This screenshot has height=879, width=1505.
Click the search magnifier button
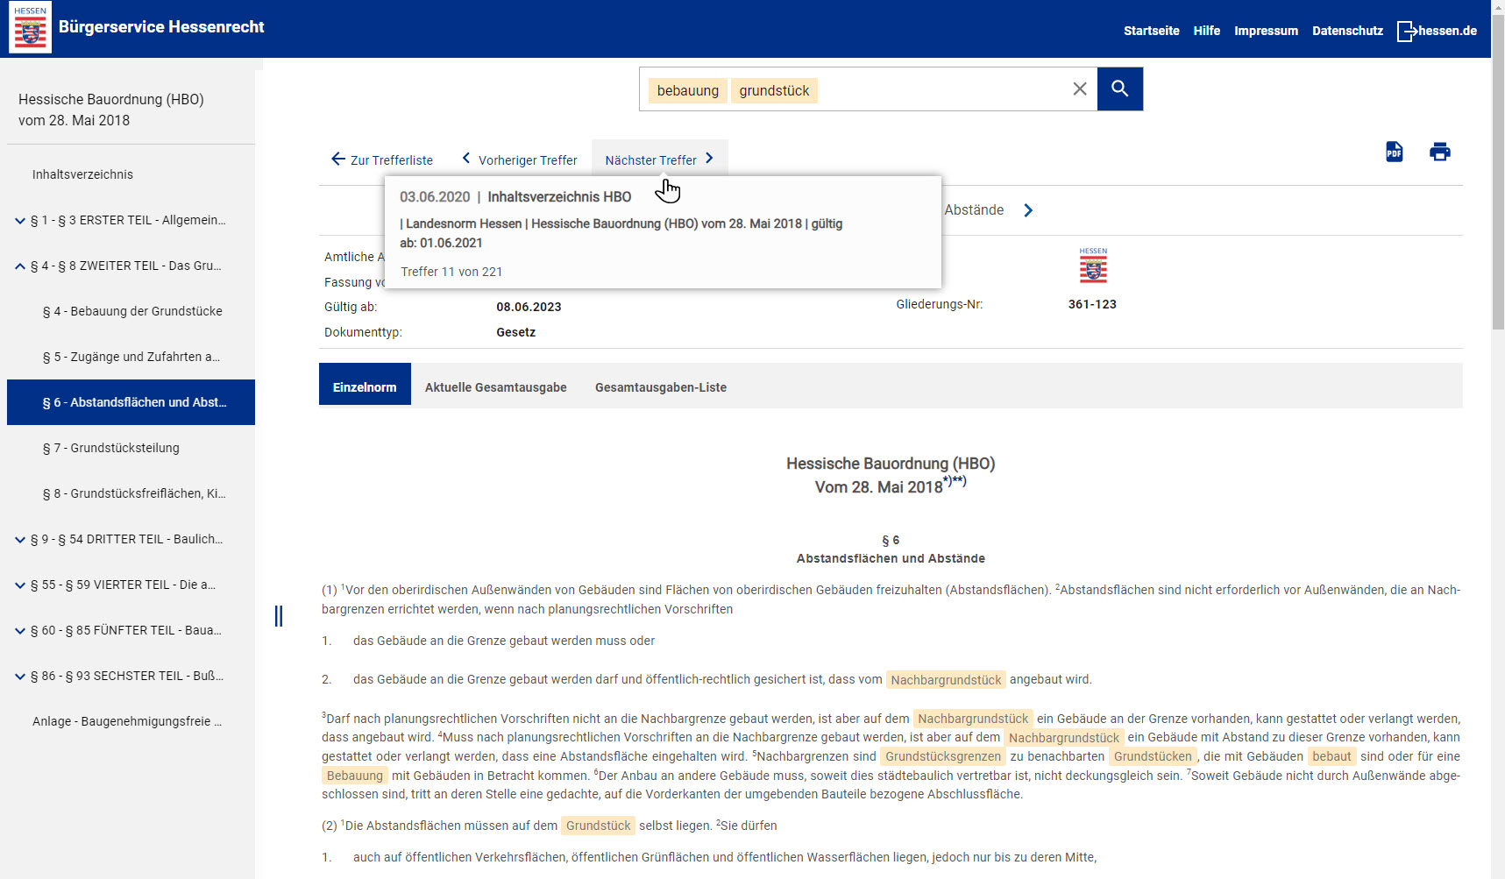(x=1119, y=89)
